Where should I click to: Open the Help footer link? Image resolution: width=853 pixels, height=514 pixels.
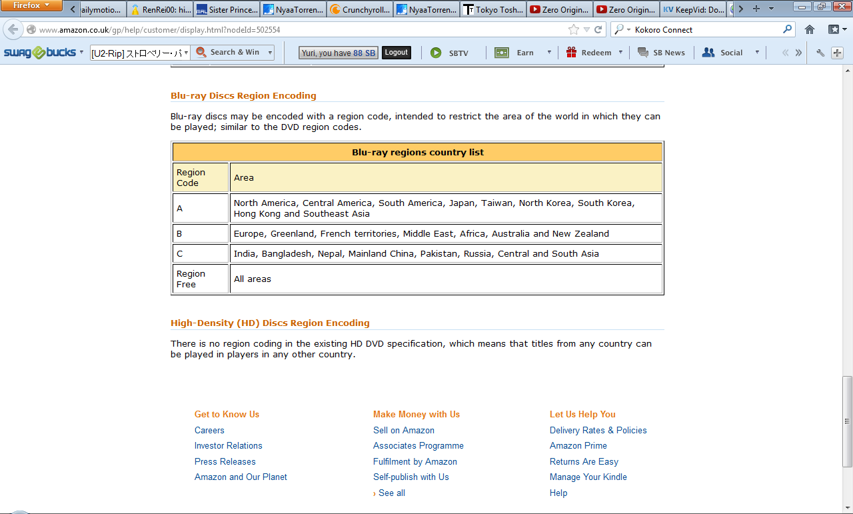click(558, 493)
